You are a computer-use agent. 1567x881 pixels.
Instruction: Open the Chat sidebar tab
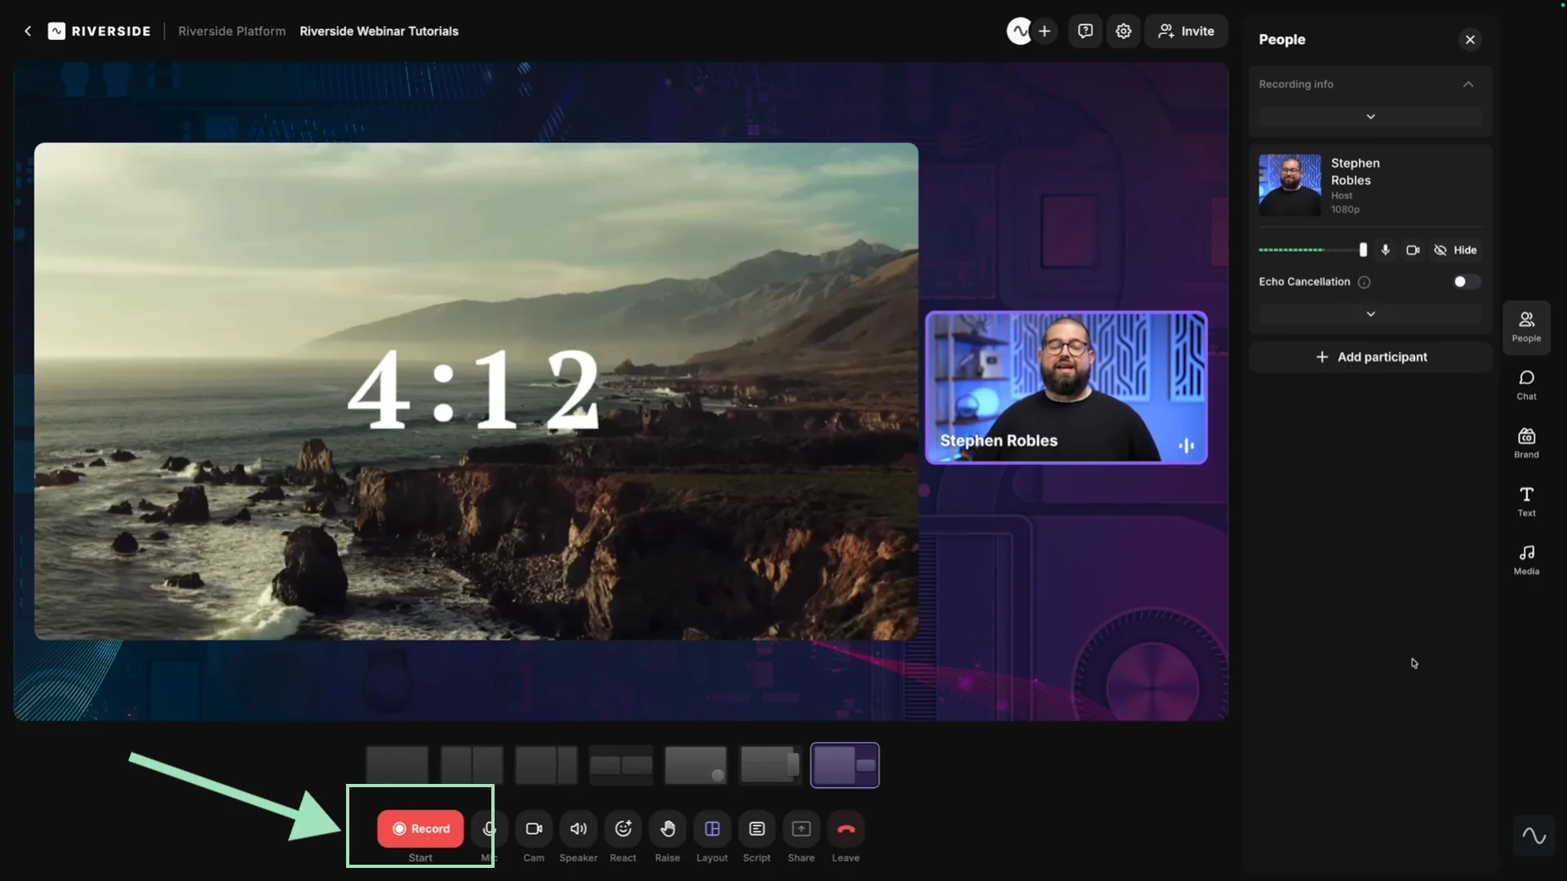(1526, 385)
